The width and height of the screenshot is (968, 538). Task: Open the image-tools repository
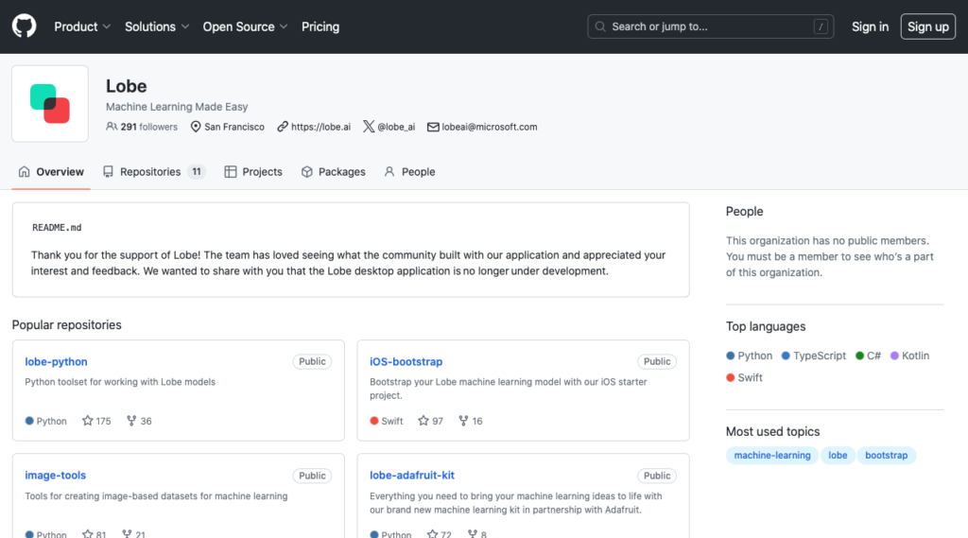coord(55,475)
